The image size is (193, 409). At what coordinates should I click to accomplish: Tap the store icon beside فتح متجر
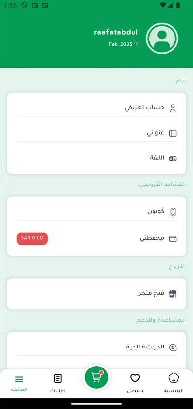click(x=173, y=294)
